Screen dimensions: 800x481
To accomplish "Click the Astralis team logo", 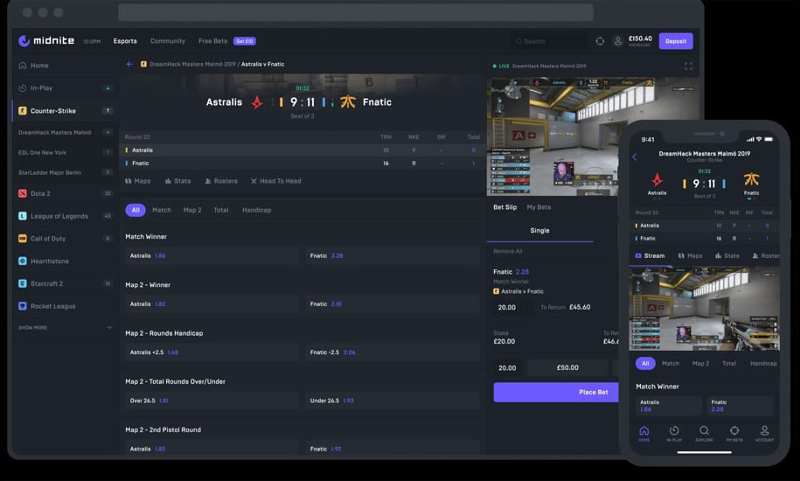I will (257, 102).
